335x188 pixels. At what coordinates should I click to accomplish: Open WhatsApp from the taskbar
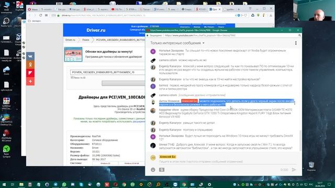click(64, 184)
